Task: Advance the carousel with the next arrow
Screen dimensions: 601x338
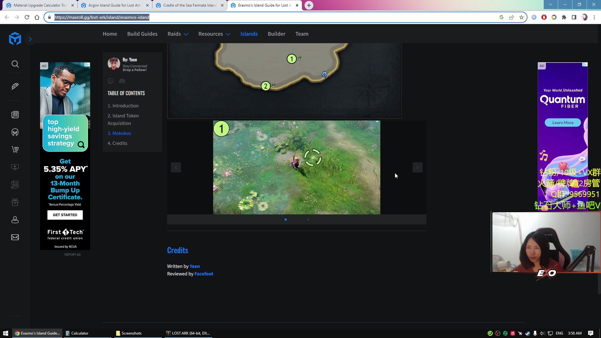Action: [417, 167]
